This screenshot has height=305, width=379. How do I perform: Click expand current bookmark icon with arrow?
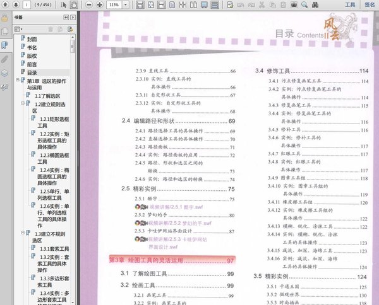click(x=70, y=29)
